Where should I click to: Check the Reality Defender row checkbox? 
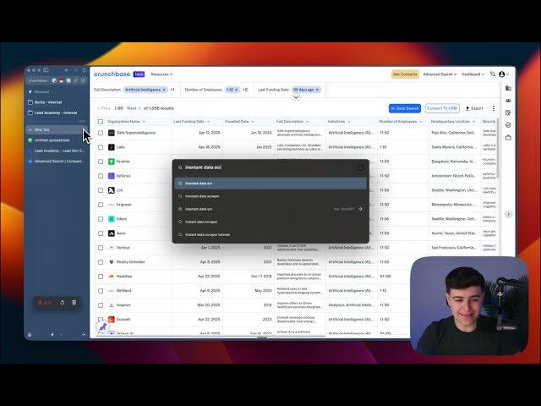tap(101, 262)
